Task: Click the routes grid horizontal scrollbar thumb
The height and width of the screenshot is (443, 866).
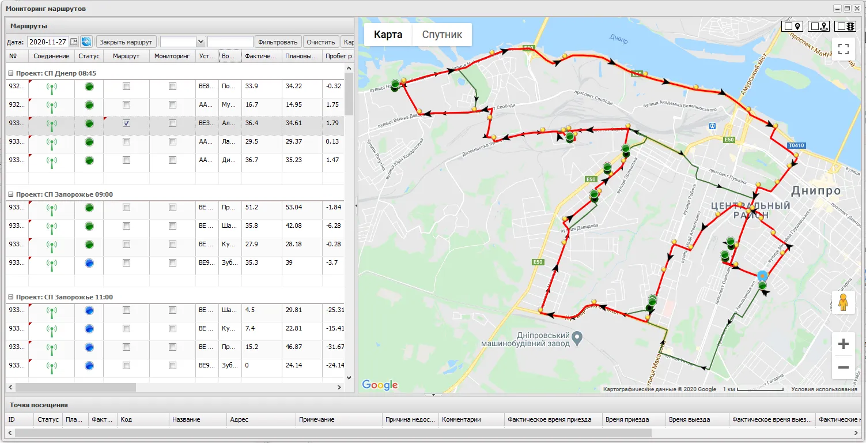Action: 75,388
